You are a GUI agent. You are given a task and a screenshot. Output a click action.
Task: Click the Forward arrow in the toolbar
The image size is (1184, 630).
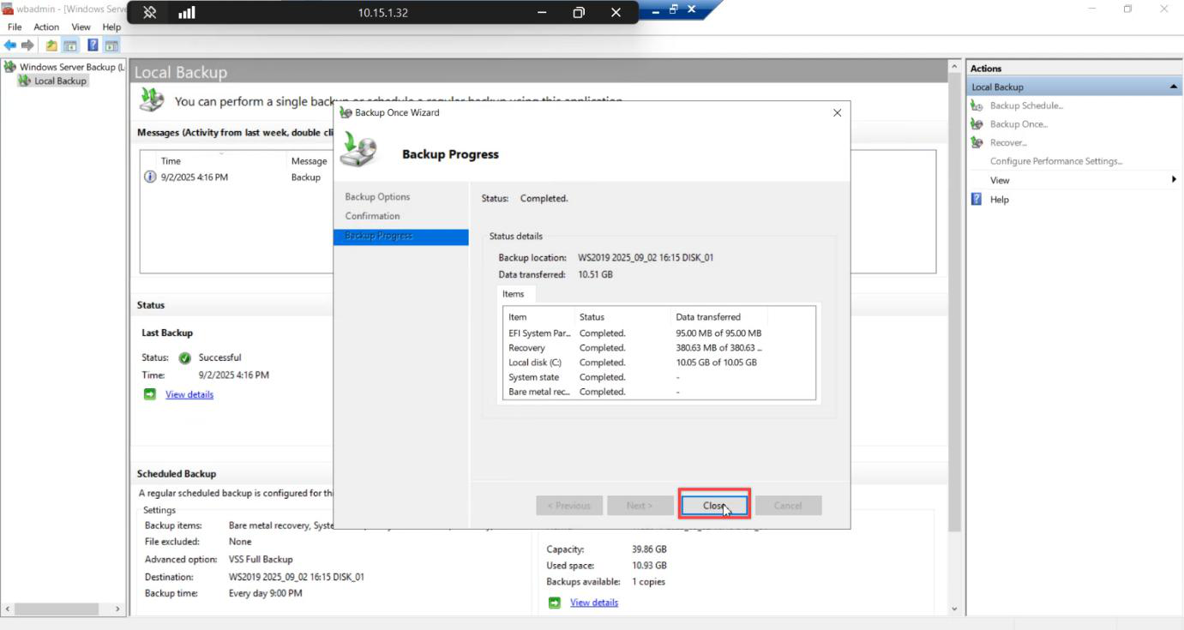[x=27, y=45]
